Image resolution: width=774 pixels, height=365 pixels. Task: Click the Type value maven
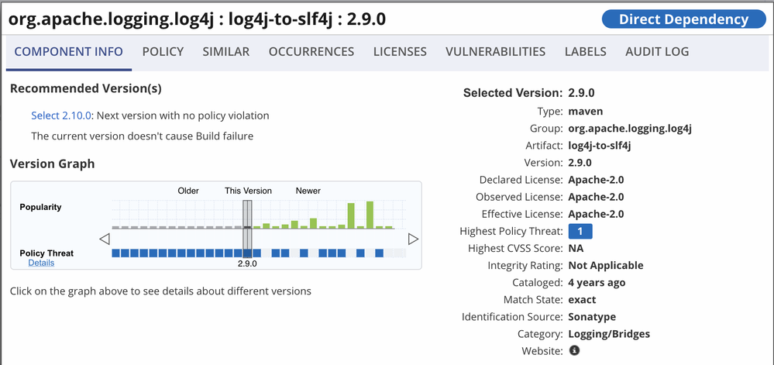tap(586, 112)
